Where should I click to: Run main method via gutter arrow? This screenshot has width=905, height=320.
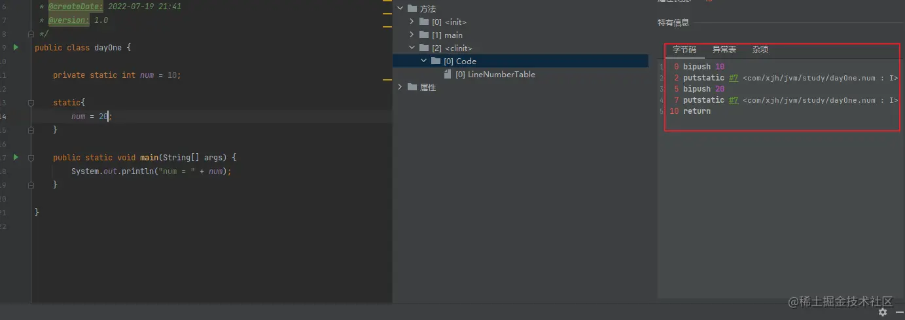click(16, 158)
